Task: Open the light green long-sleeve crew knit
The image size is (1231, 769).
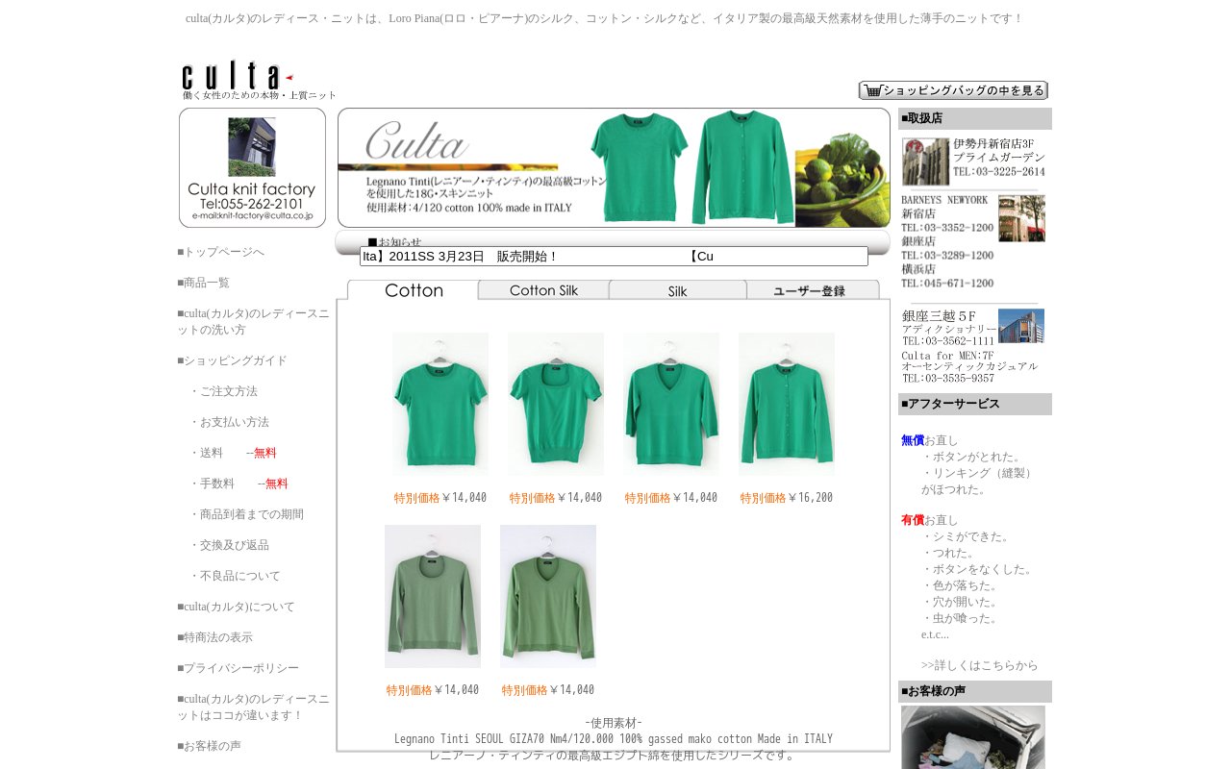Action: (x=433, y=596)
